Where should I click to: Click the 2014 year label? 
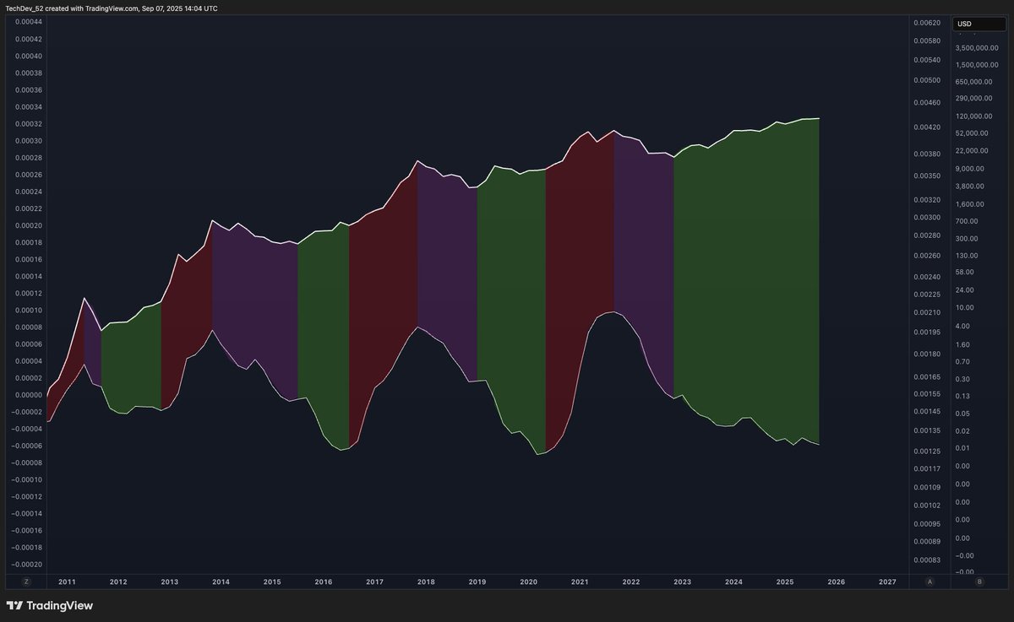[x=221, y=582]
